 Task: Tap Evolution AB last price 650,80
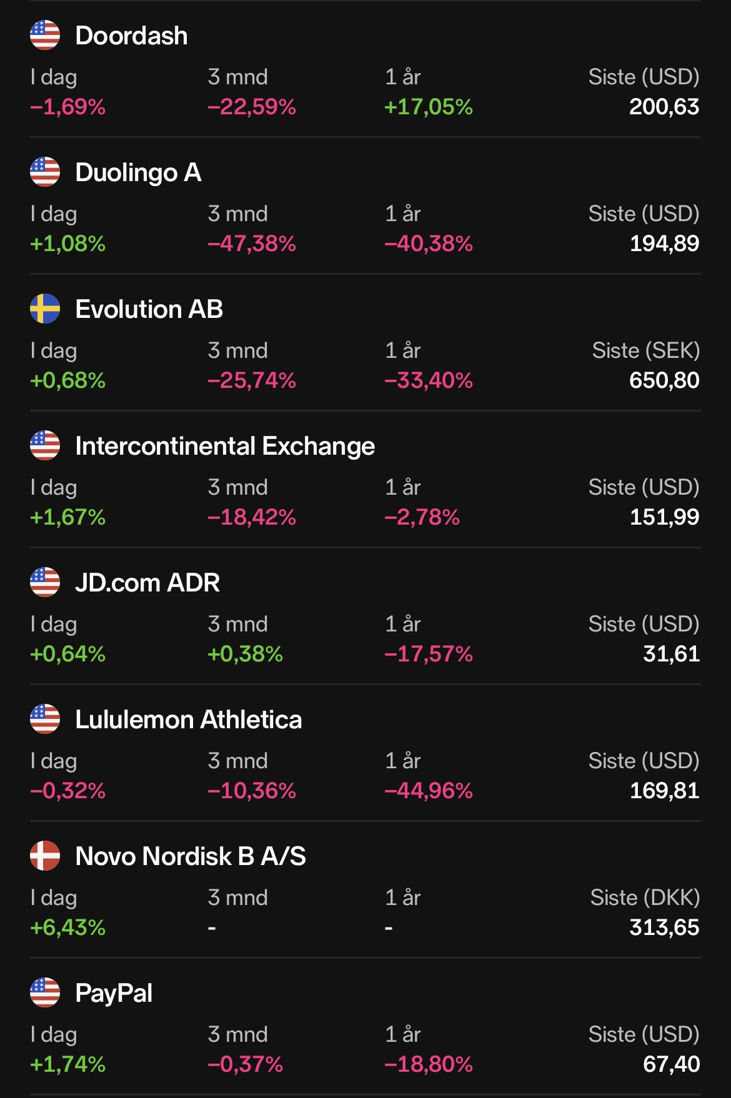tap(664, 380)
